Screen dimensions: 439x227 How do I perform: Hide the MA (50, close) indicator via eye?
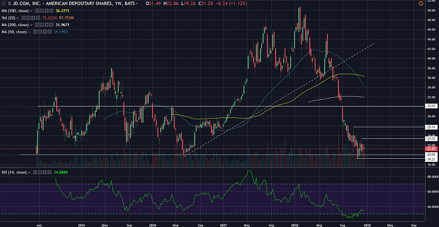[35, 32]
